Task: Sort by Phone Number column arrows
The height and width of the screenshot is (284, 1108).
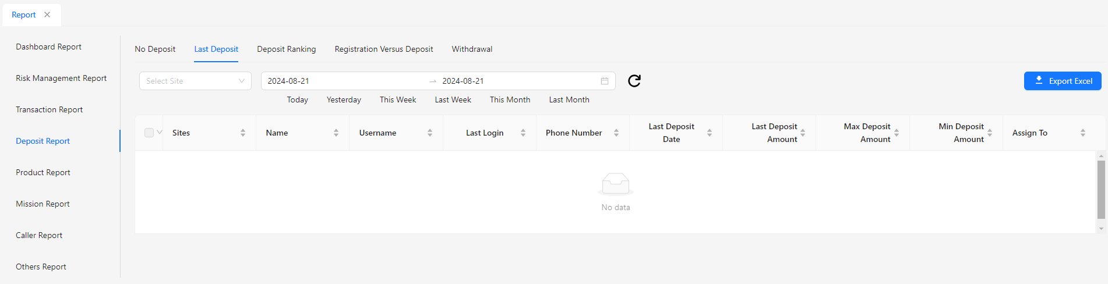Action: pos(616,133)
